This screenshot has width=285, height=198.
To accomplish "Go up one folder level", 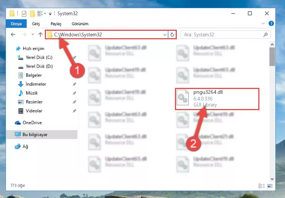I will (40, 34).
